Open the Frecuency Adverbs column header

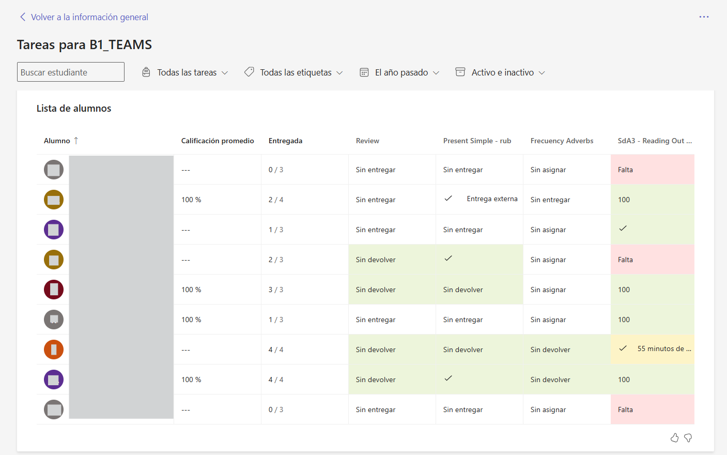click(562, 141)
